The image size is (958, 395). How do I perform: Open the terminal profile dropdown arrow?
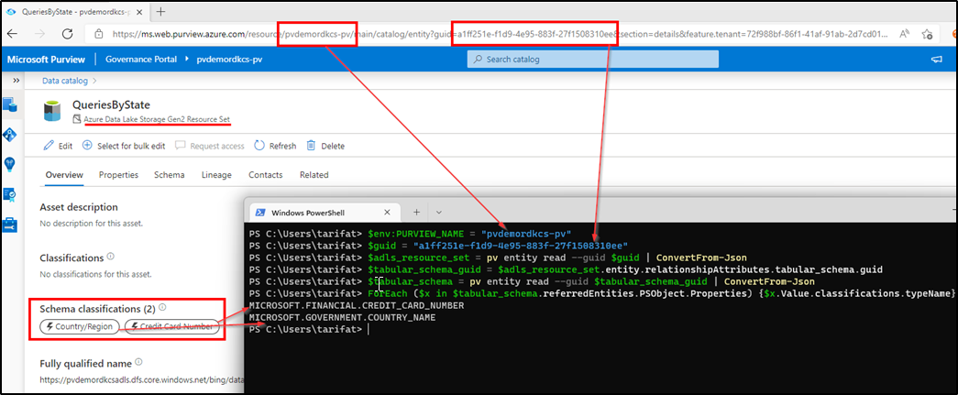click(439, 212)
